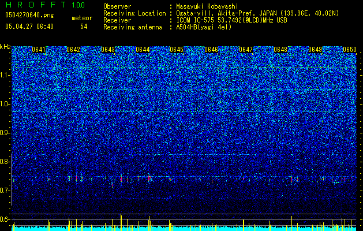Select the 0650 time marker
The height and width of the screenshot is (231, 363).
coord(350,50)
